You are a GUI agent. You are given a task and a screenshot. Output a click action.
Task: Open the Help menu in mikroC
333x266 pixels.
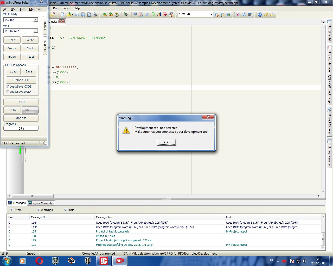coord(76,8)
